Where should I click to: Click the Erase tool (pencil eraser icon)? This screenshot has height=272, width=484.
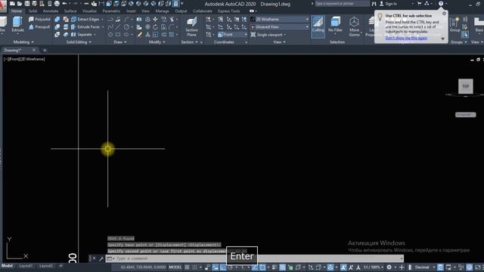139,35
